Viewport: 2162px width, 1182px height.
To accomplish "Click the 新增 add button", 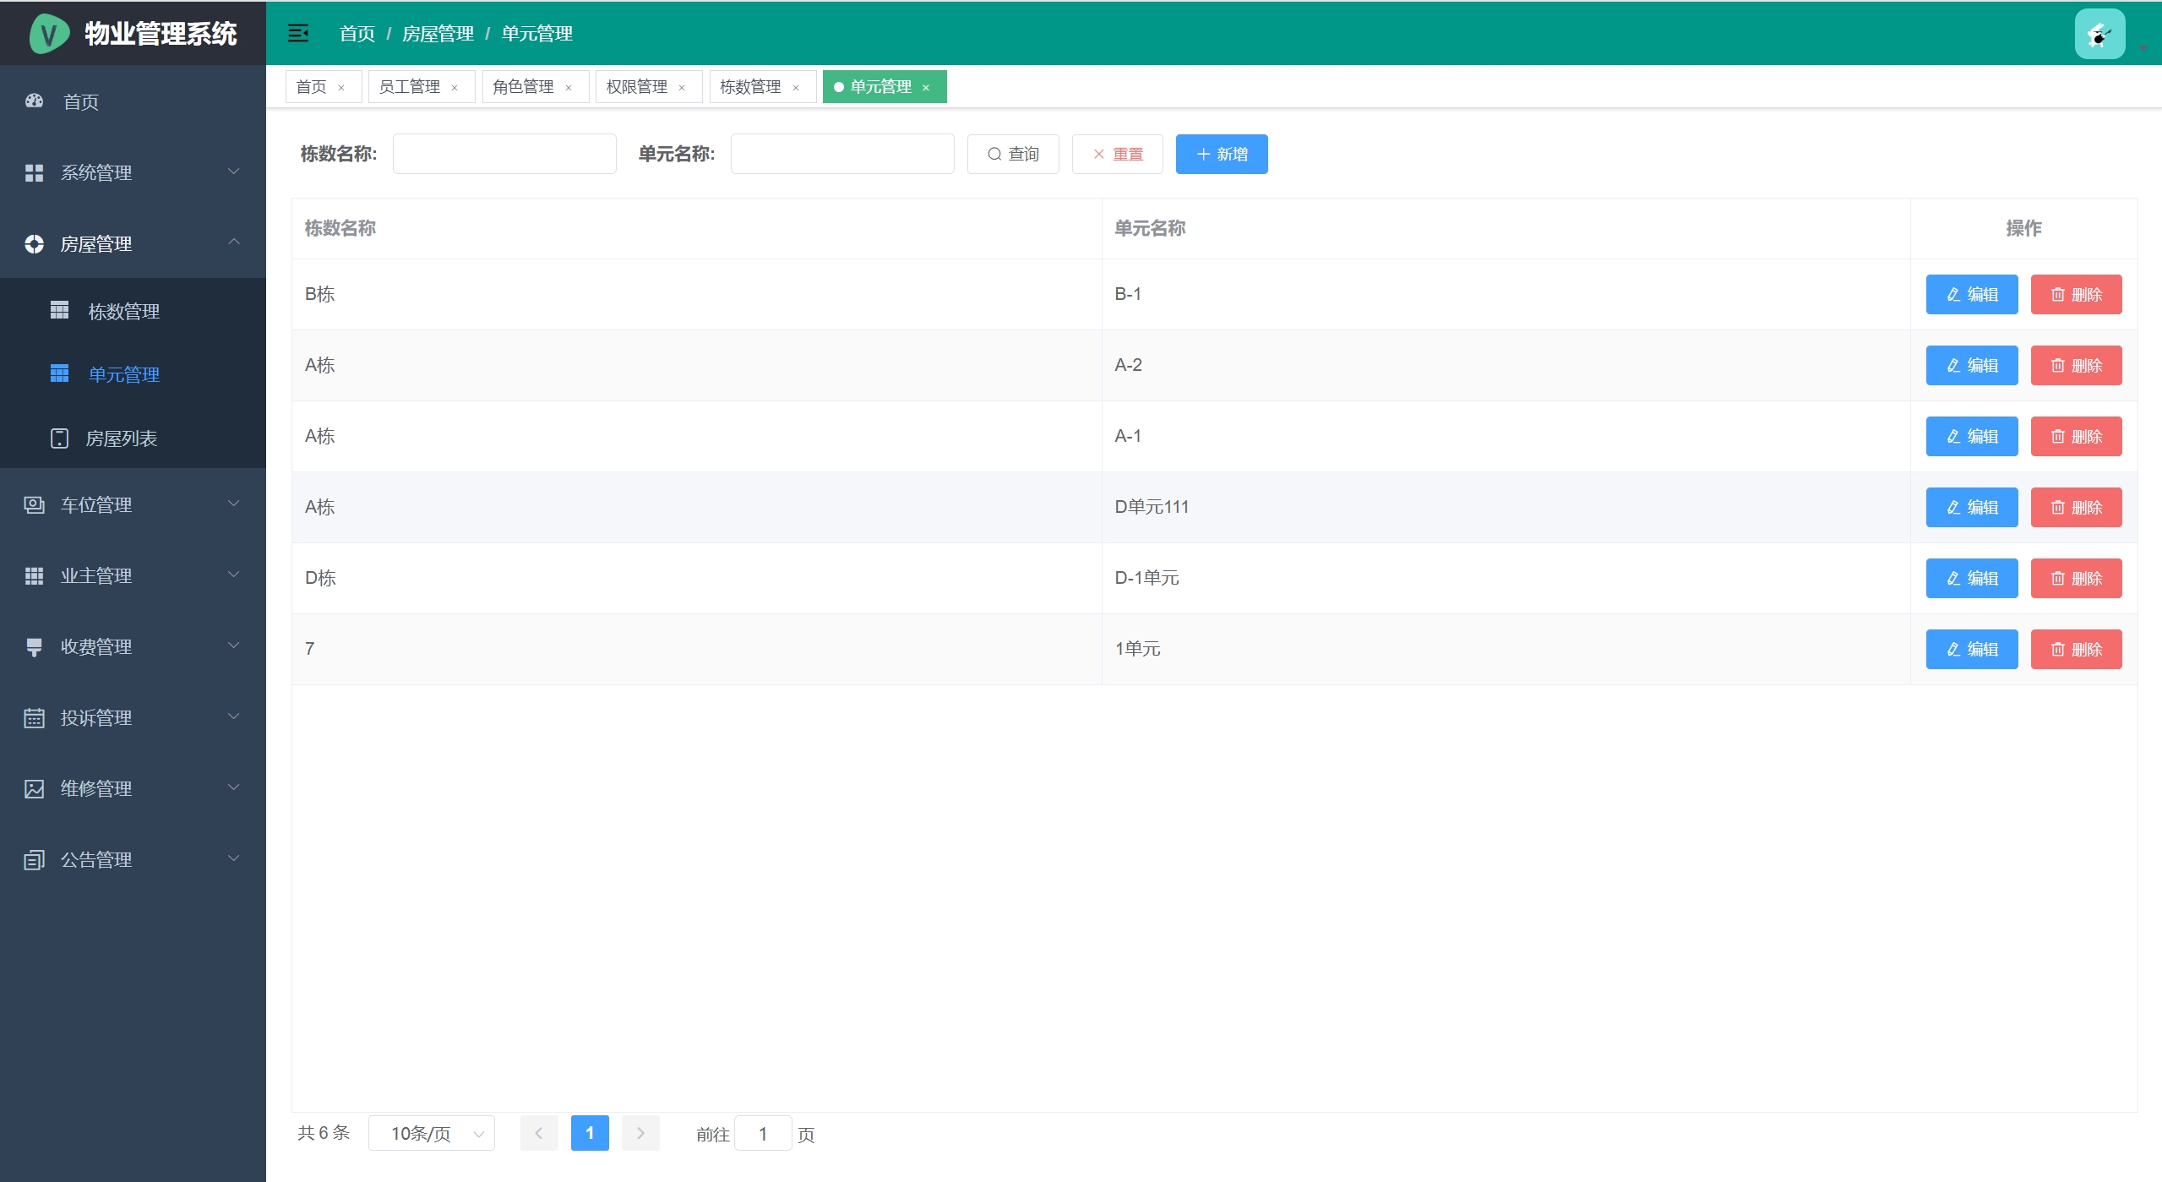I will click(1221, 154).
